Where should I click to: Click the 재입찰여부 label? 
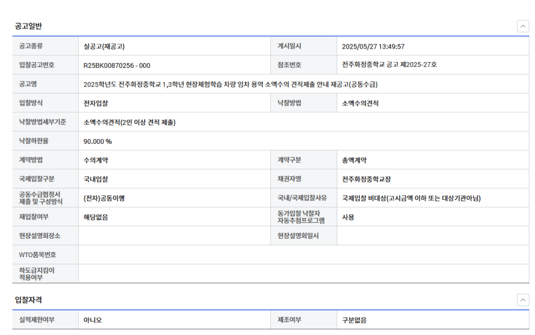[x=34, y=216]
